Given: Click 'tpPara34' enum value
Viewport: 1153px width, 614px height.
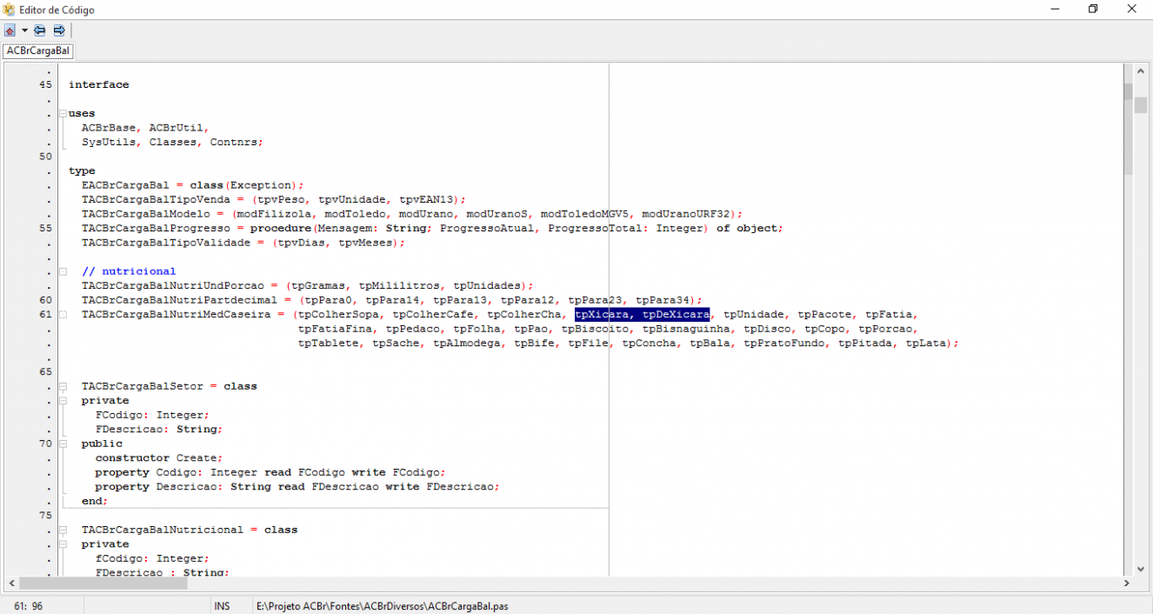Looking at the screenshot, I should [x=662, y=300].
